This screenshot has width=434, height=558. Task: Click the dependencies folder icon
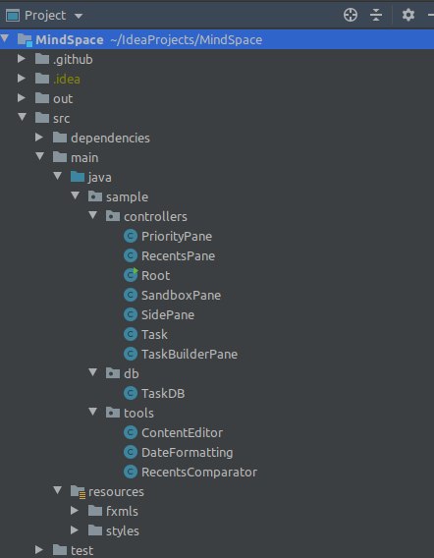tap(60, 137)
